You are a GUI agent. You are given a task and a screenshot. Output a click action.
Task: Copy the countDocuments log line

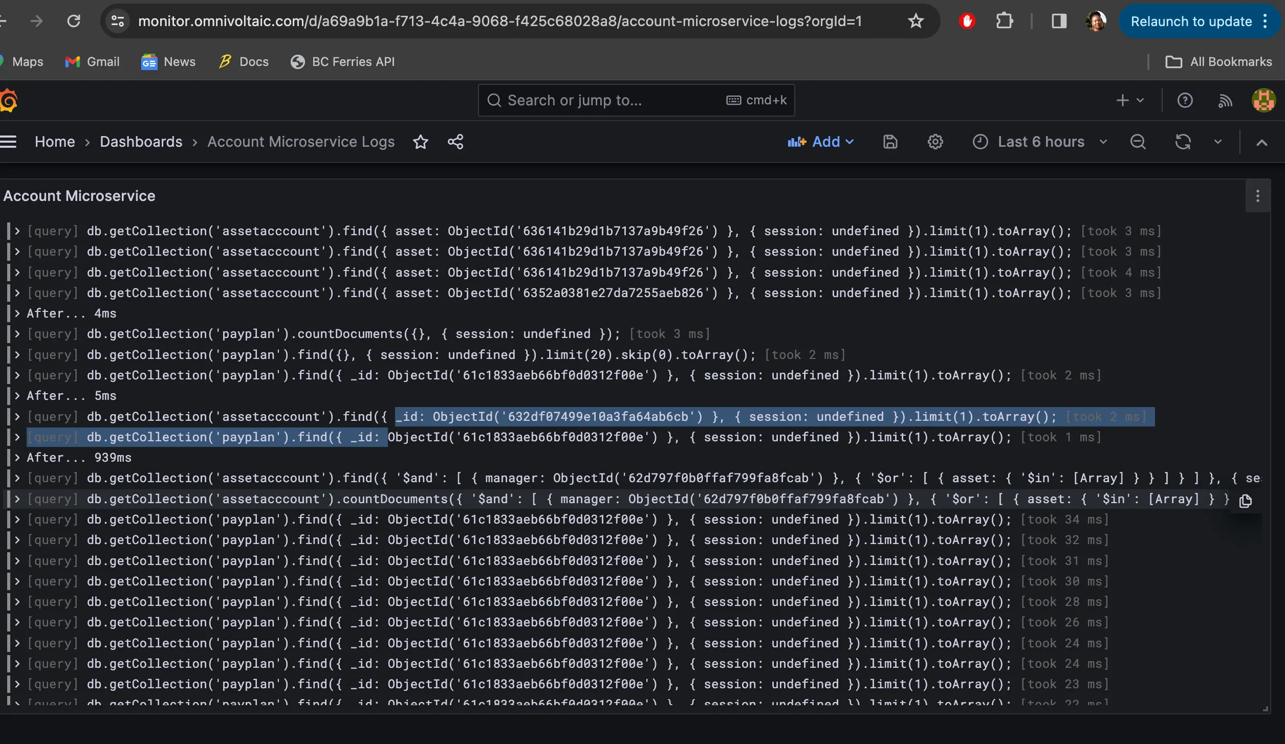click(1246, 501)
